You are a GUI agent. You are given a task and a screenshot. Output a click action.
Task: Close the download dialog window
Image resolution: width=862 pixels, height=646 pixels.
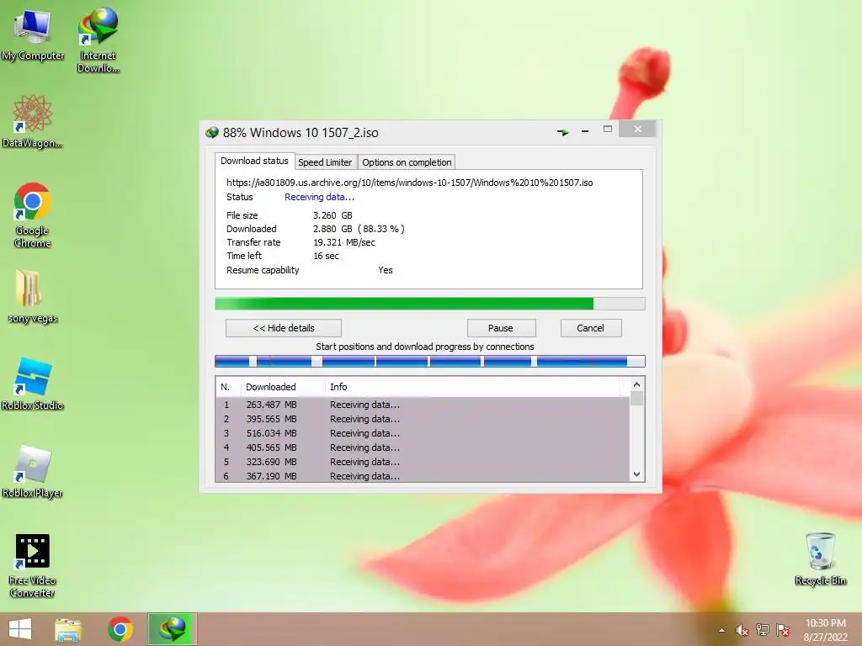[x=638, y=129]
